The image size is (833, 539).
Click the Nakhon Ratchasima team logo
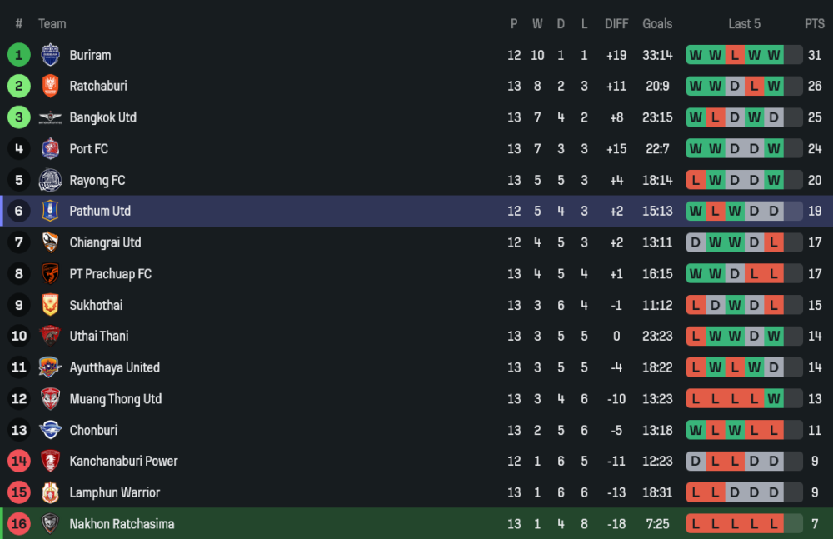click(x=51, y=524)
